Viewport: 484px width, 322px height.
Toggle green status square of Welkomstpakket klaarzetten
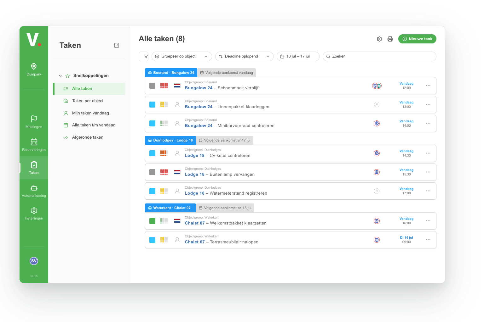[153, 221]
